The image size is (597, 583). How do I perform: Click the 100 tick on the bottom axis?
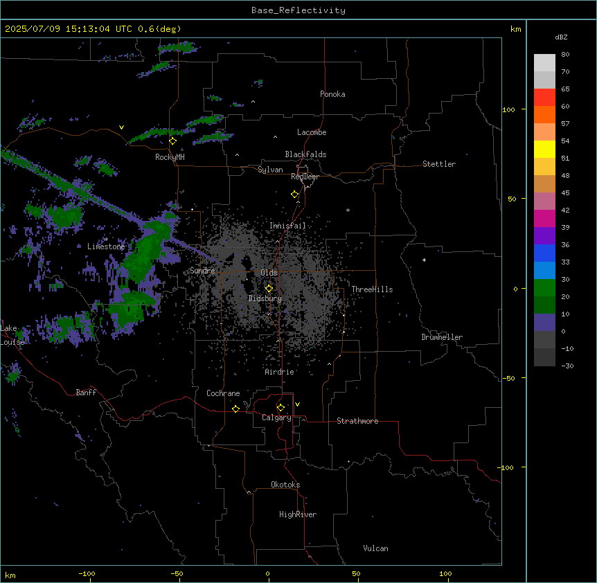(x=445, y=573)
